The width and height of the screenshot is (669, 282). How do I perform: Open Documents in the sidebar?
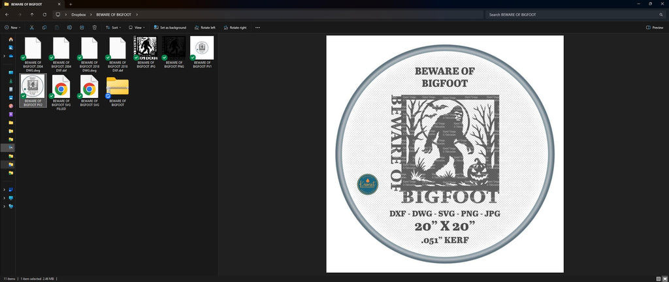click(x=10, y=89)
